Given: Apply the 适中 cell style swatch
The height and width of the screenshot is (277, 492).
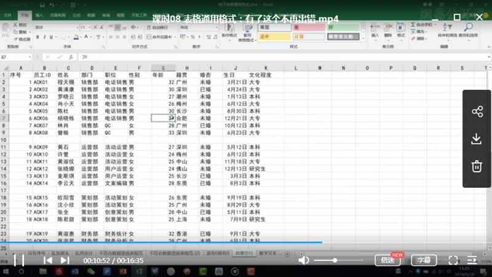Looking at the screenshot, I should (x=274, y=36).
